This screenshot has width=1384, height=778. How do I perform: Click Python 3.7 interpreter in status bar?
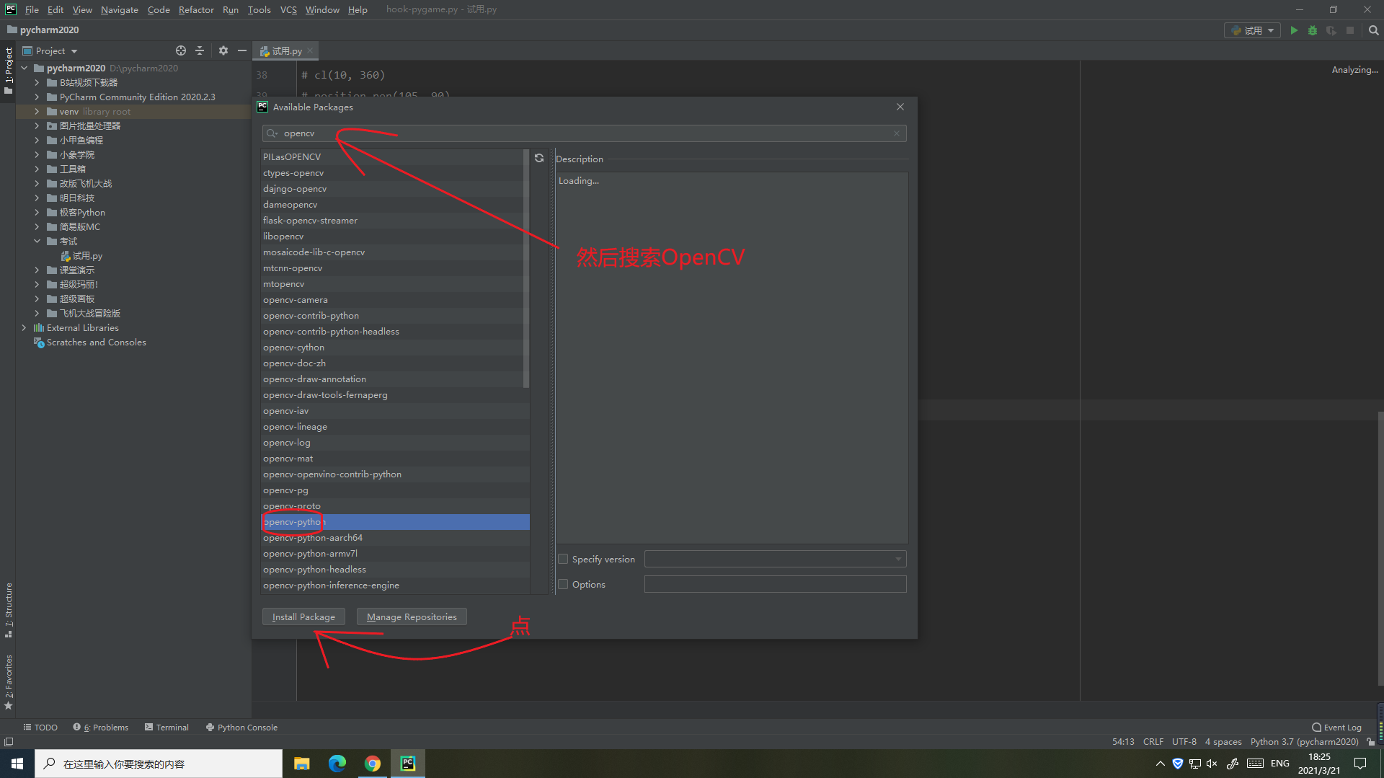[x=1304, y=742]
